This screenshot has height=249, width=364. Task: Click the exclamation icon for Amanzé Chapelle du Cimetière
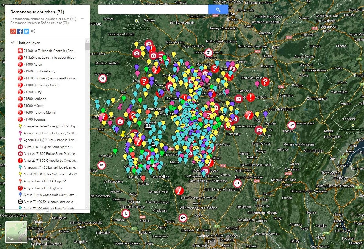click(x=20, y=160)
